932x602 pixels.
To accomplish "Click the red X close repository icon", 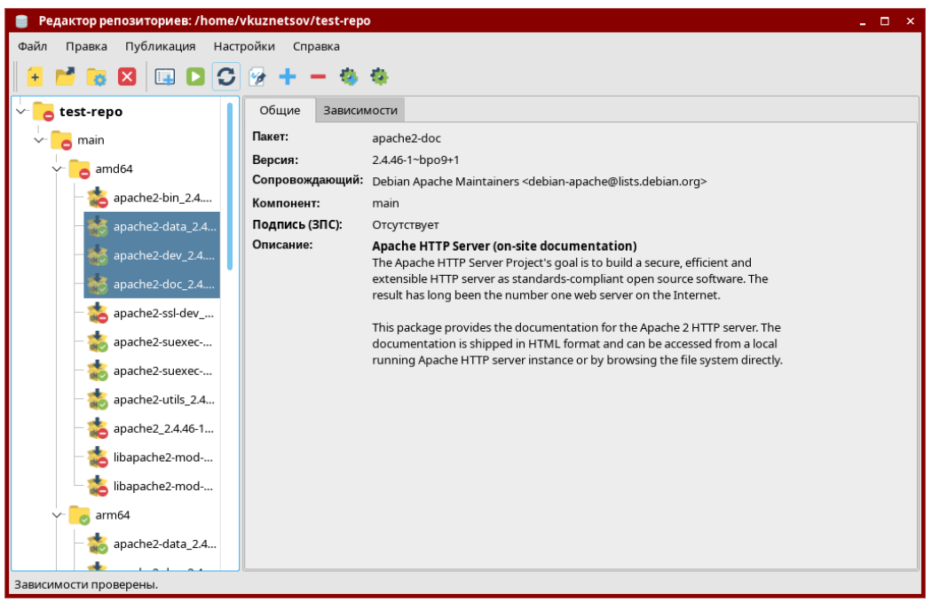I will (x=127, y=77).
